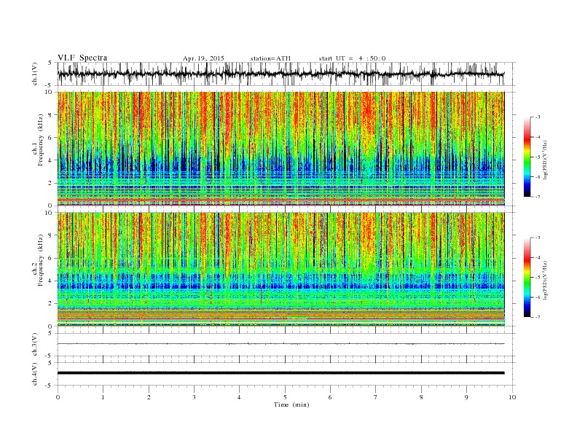Image resolution: width=577 pixels, height=446 pixels.
Task: Click the "8" kHz tick on ch.1 spectrogram
Action: tap(50, 115)
